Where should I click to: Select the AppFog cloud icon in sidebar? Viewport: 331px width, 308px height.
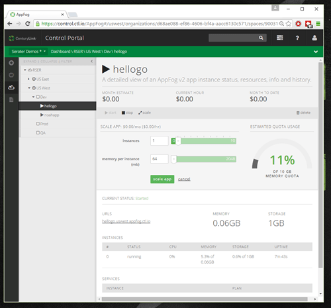coord(11,87)
